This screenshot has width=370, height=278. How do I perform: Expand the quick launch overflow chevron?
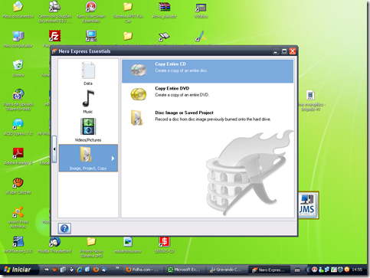(x=117, y=268)
